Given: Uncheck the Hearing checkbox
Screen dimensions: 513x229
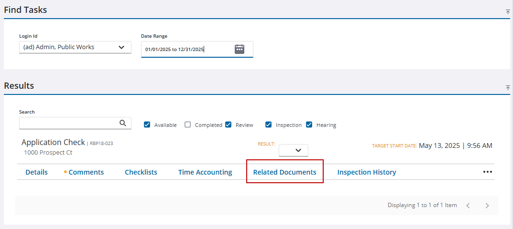Looking at the screenshot, I should (309, 125).
